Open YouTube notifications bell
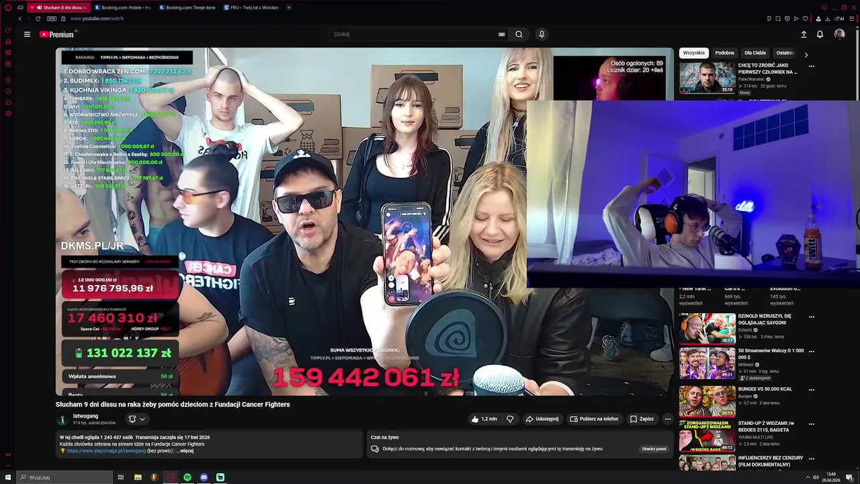Viewport: 860px width, 484px height. [820, 34]
